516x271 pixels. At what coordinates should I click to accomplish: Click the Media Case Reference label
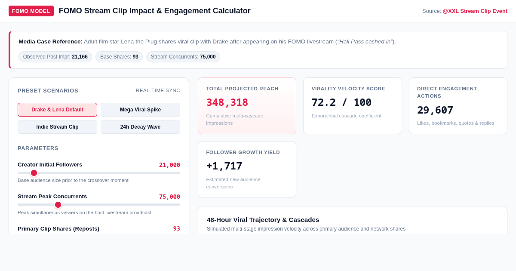[50, 42]
